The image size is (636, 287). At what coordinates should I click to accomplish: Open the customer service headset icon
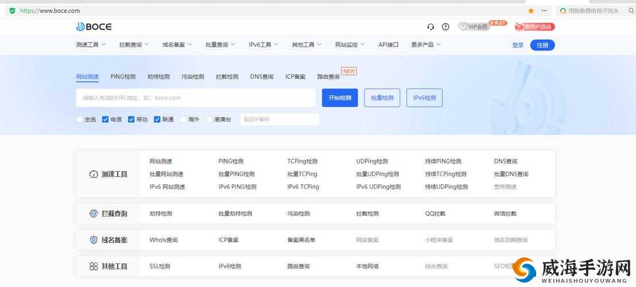tap(431, 27)
